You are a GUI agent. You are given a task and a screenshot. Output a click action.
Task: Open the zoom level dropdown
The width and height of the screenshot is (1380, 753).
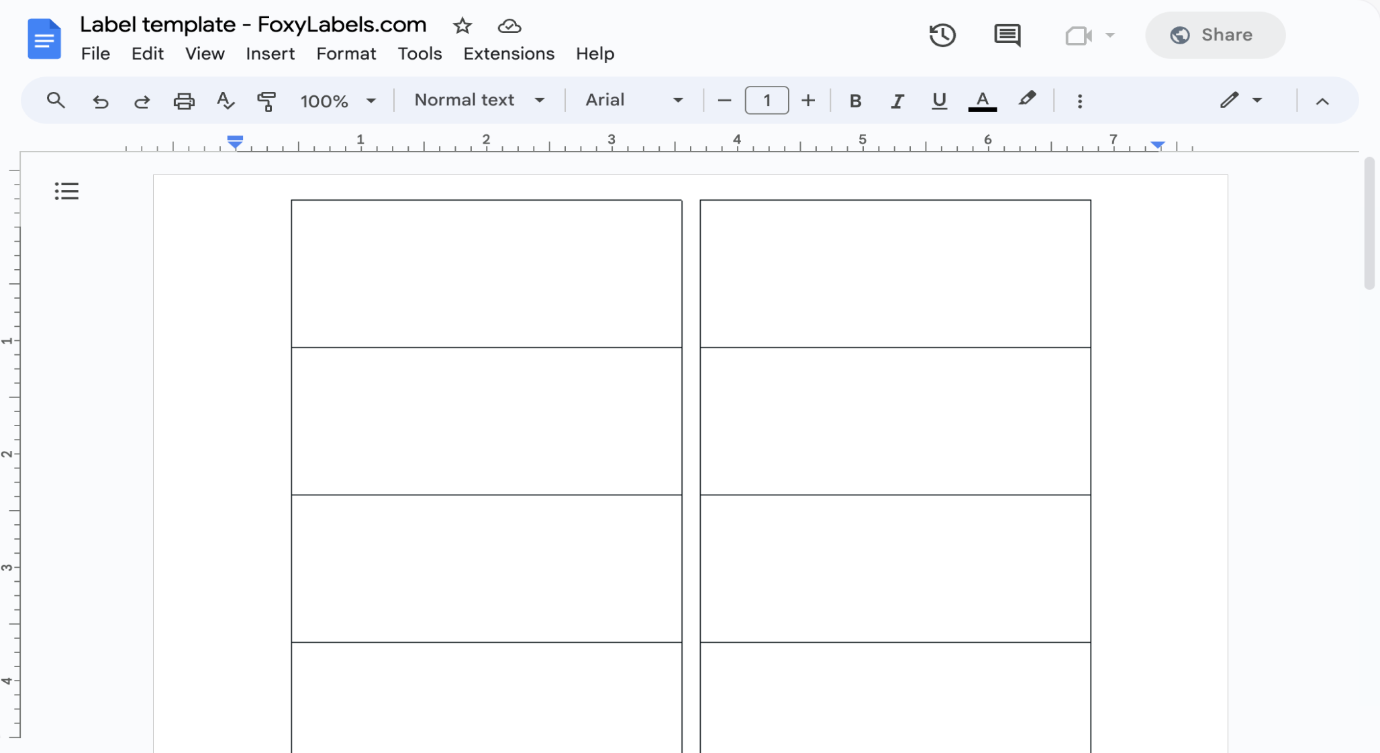click(x=338, y=101)
